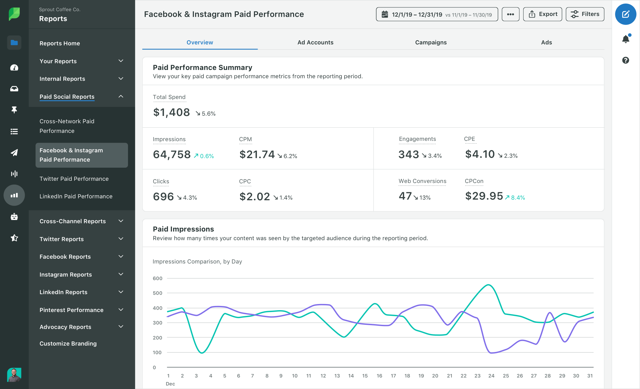Click the Impressions metric label

pos(169,139)
